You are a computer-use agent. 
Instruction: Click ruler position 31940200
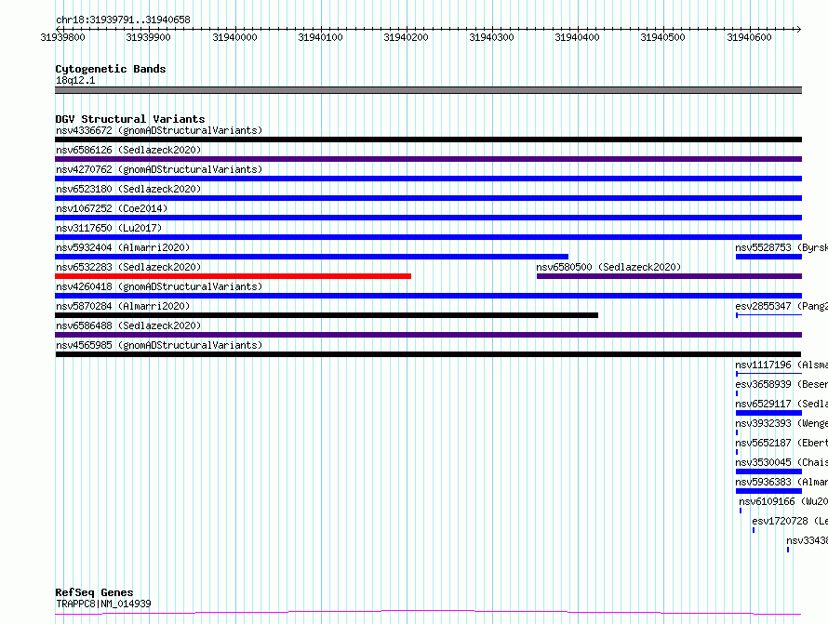pos(406,37)
